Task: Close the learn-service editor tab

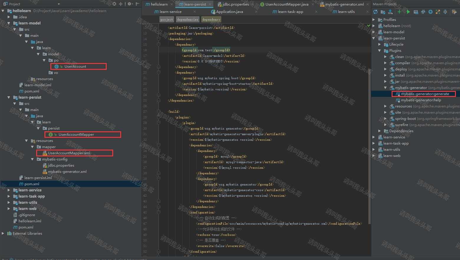Action: pyautogui.click(x=195, y=12)
